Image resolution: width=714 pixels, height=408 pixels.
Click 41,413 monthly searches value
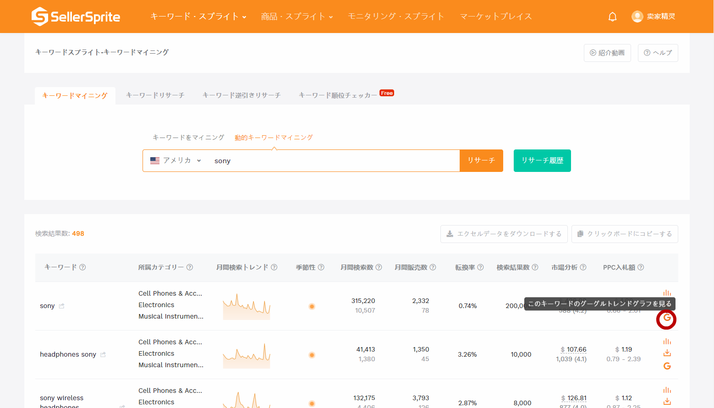coord(366,349)
